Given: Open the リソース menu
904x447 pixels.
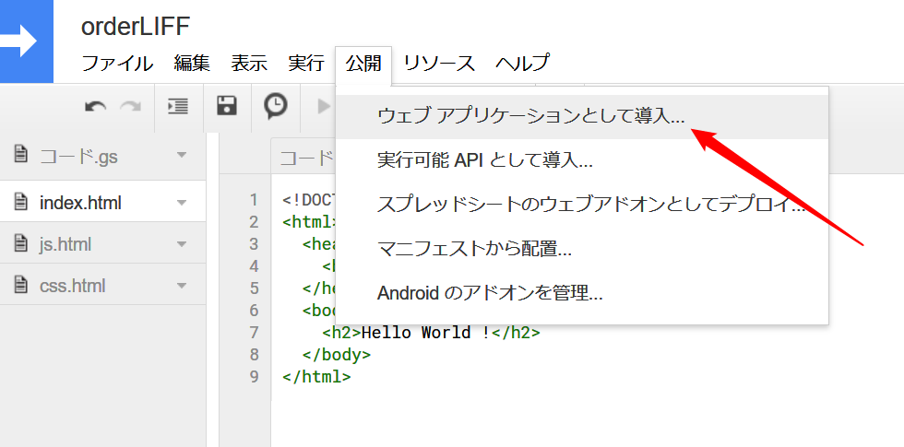Looking at the screenshot, I should [439, 64].
